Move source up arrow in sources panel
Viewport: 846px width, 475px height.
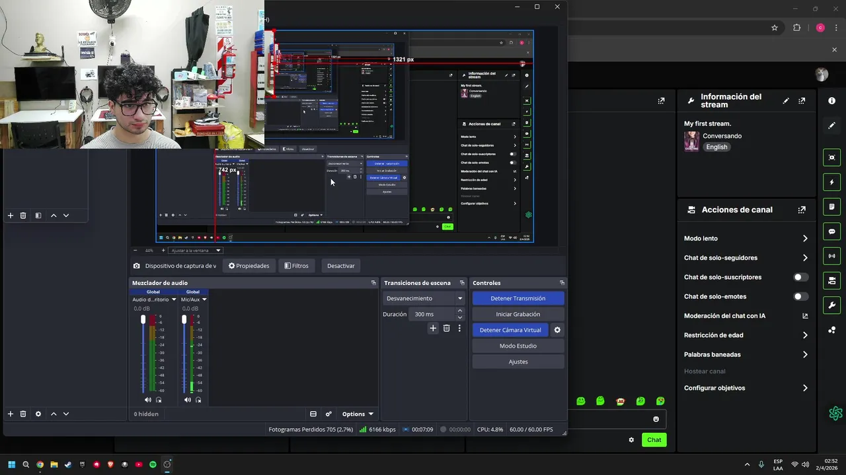(54, 414)
